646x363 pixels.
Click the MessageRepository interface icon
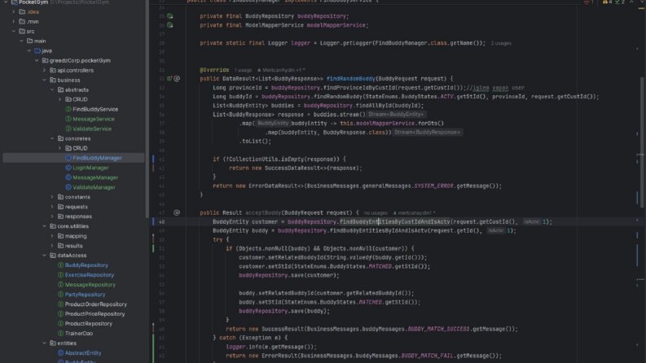click(60, 285)
